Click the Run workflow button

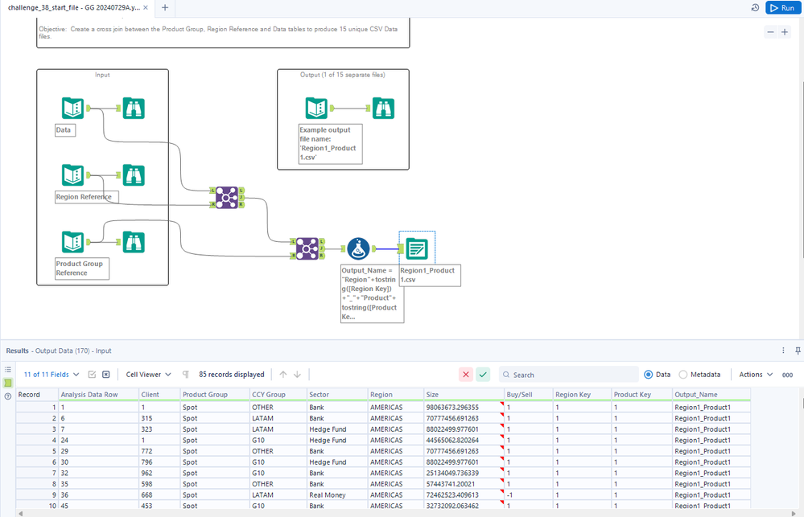tap(781, 8)
